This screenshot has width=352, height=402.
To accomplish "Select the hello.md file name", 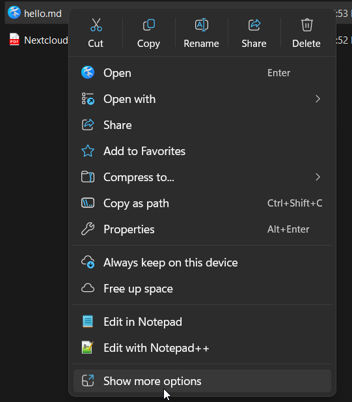I will pos(43,13).
